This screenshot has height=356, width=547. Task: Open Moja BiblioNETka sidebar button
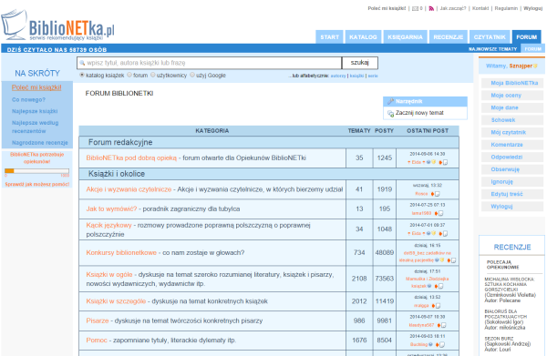(512, 83)
